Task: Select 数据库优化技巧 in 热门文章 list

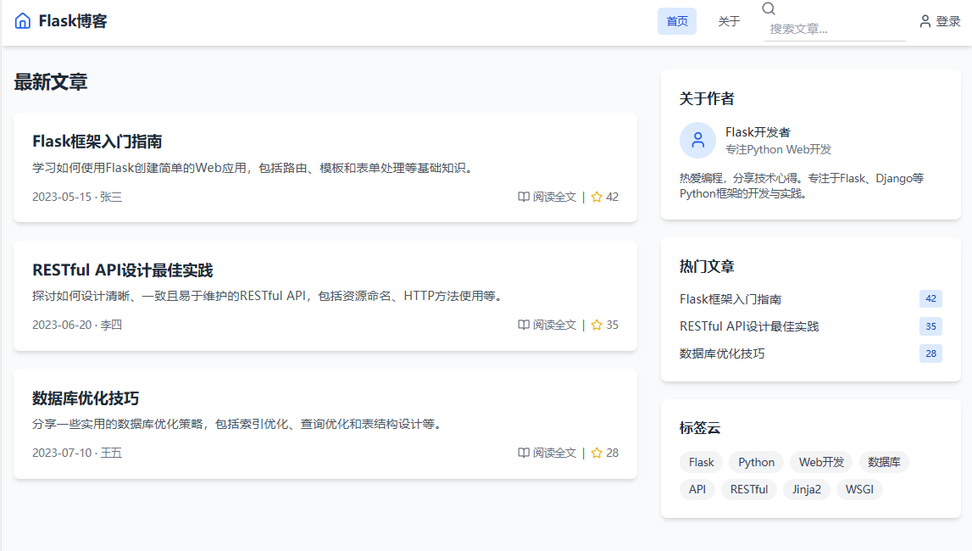Action: (722, 353)
